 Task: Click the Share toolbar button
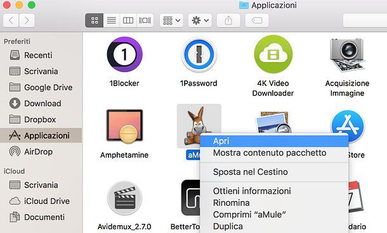(228, 20)
